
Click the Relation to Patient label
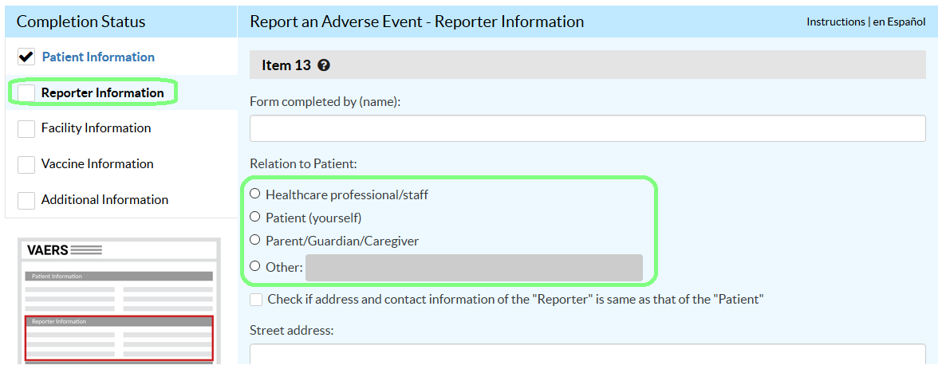click(303, 163)
